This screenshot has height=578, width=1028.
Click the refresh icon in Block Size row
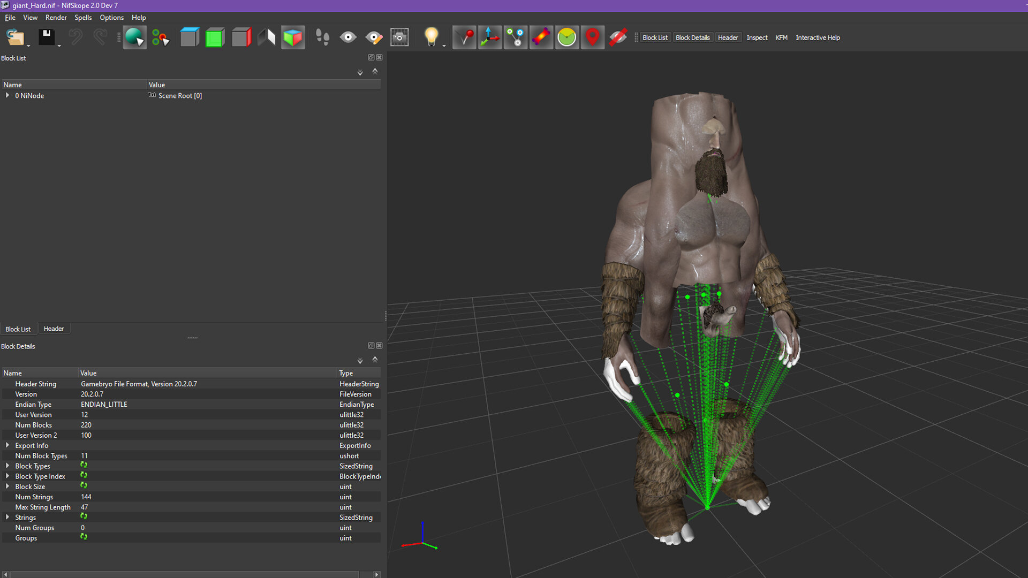(x=84, y=485)
